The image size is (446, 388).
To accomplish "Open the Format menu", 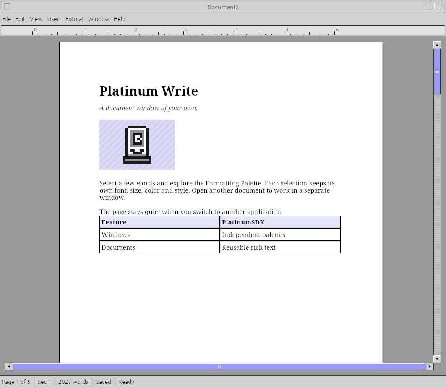I will pos(75,19).
